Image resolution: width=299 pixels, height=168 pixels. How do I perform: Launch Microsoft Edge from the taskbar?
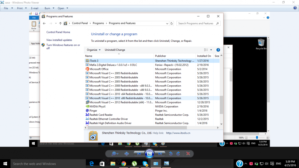pos(91,164)
